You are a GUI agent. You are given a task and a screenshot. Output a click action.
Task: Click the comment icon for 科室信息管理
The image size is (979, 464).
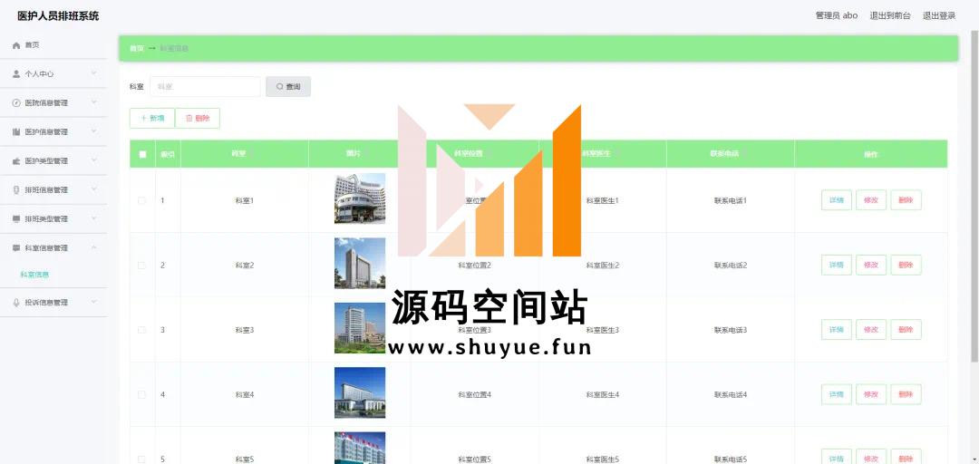click(16, 248)
